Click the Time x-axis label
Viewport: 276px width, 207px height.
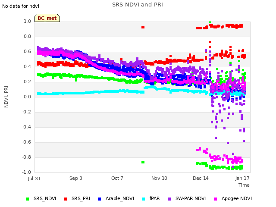coord(244,185)
